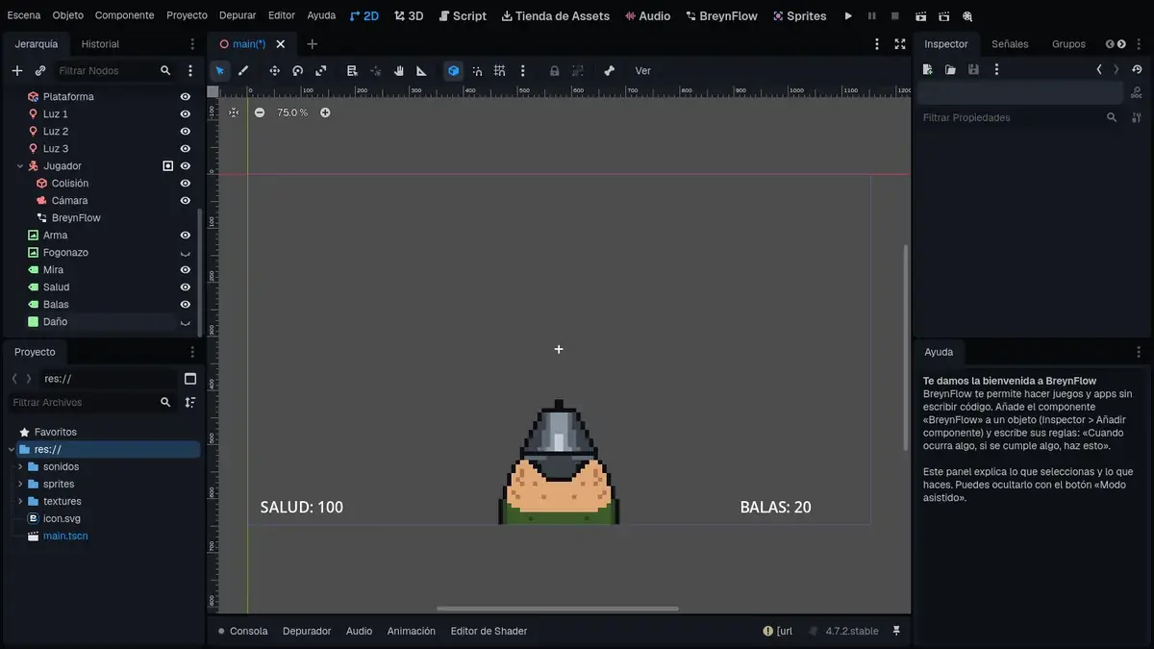Center the view with the recenter icon
Screen dimensions: 1154x649
[x=234, y=112]
